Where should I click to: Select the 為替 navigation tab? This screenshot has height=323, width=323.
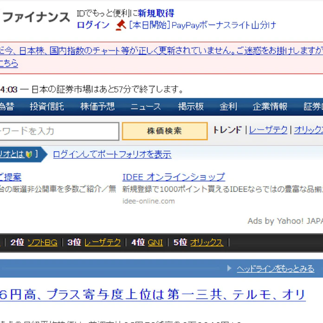click(7, 106)
